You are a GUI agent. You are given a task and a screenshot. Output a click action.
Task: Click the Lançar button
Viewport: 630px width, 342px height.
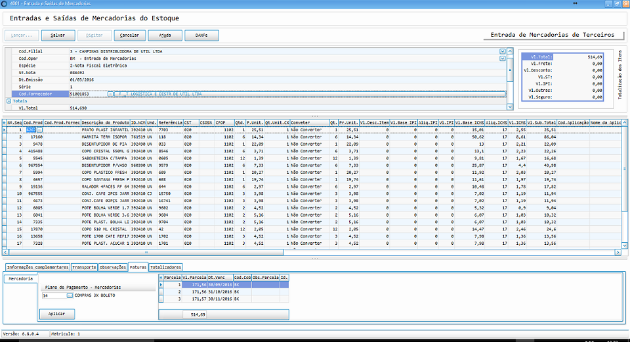pyautogui.click(x=22, y=35)
